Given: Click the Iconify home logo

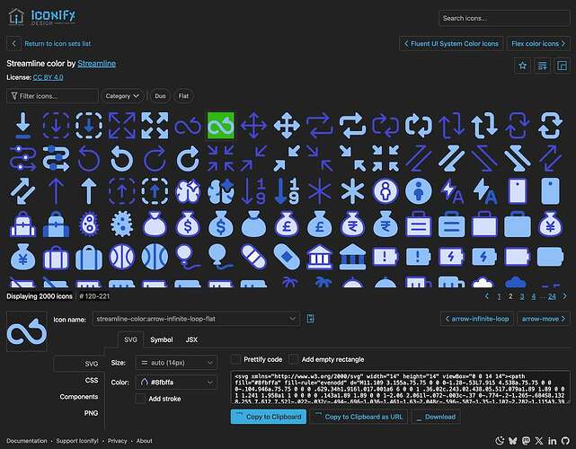Looking at the screenshot, I should point(41,16).
